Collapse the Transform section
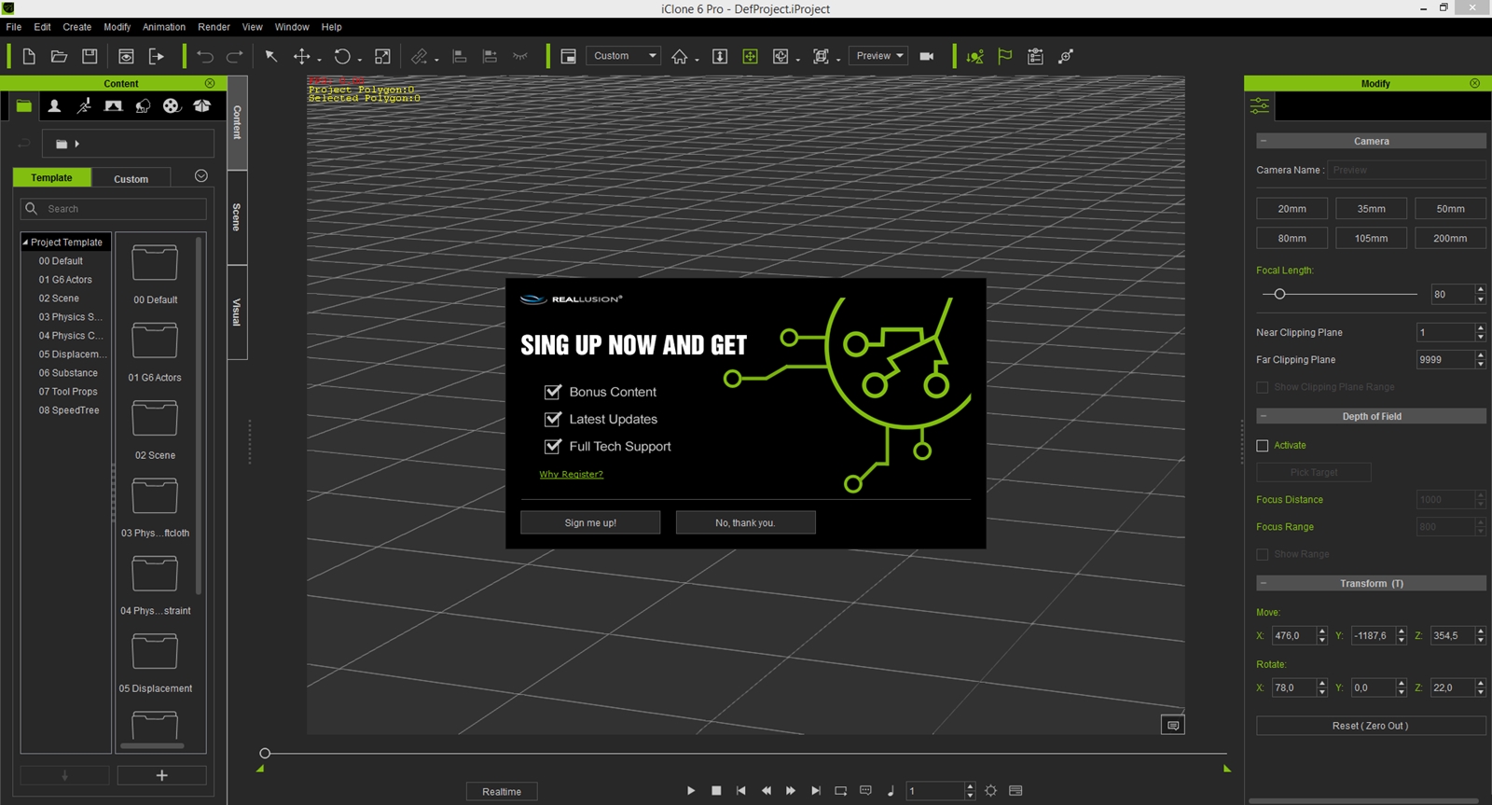The width and height of the screenshot is (1492, 805). coord(1263,583)
